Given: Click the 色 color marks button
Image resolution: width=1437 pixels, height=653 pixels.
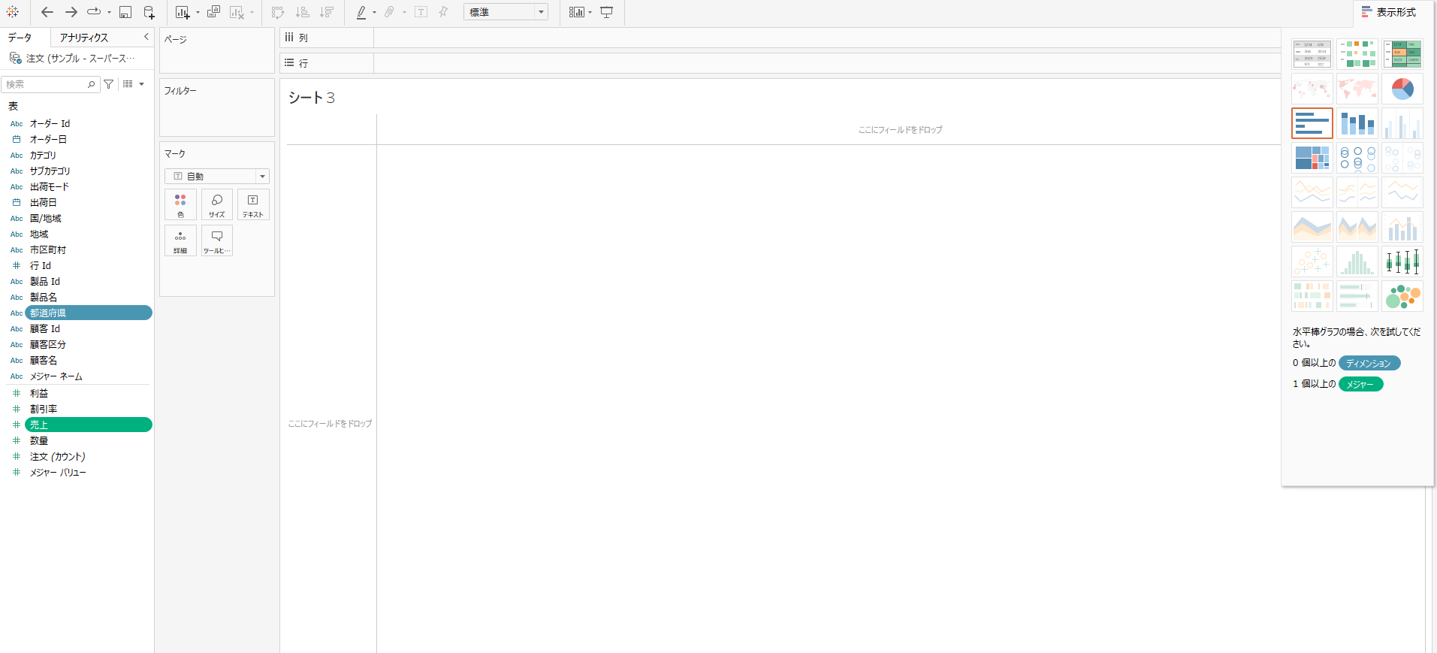Looking at the screenshot, I should click(180, 204).
